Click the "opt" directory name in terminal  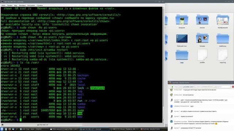[80, 98]
